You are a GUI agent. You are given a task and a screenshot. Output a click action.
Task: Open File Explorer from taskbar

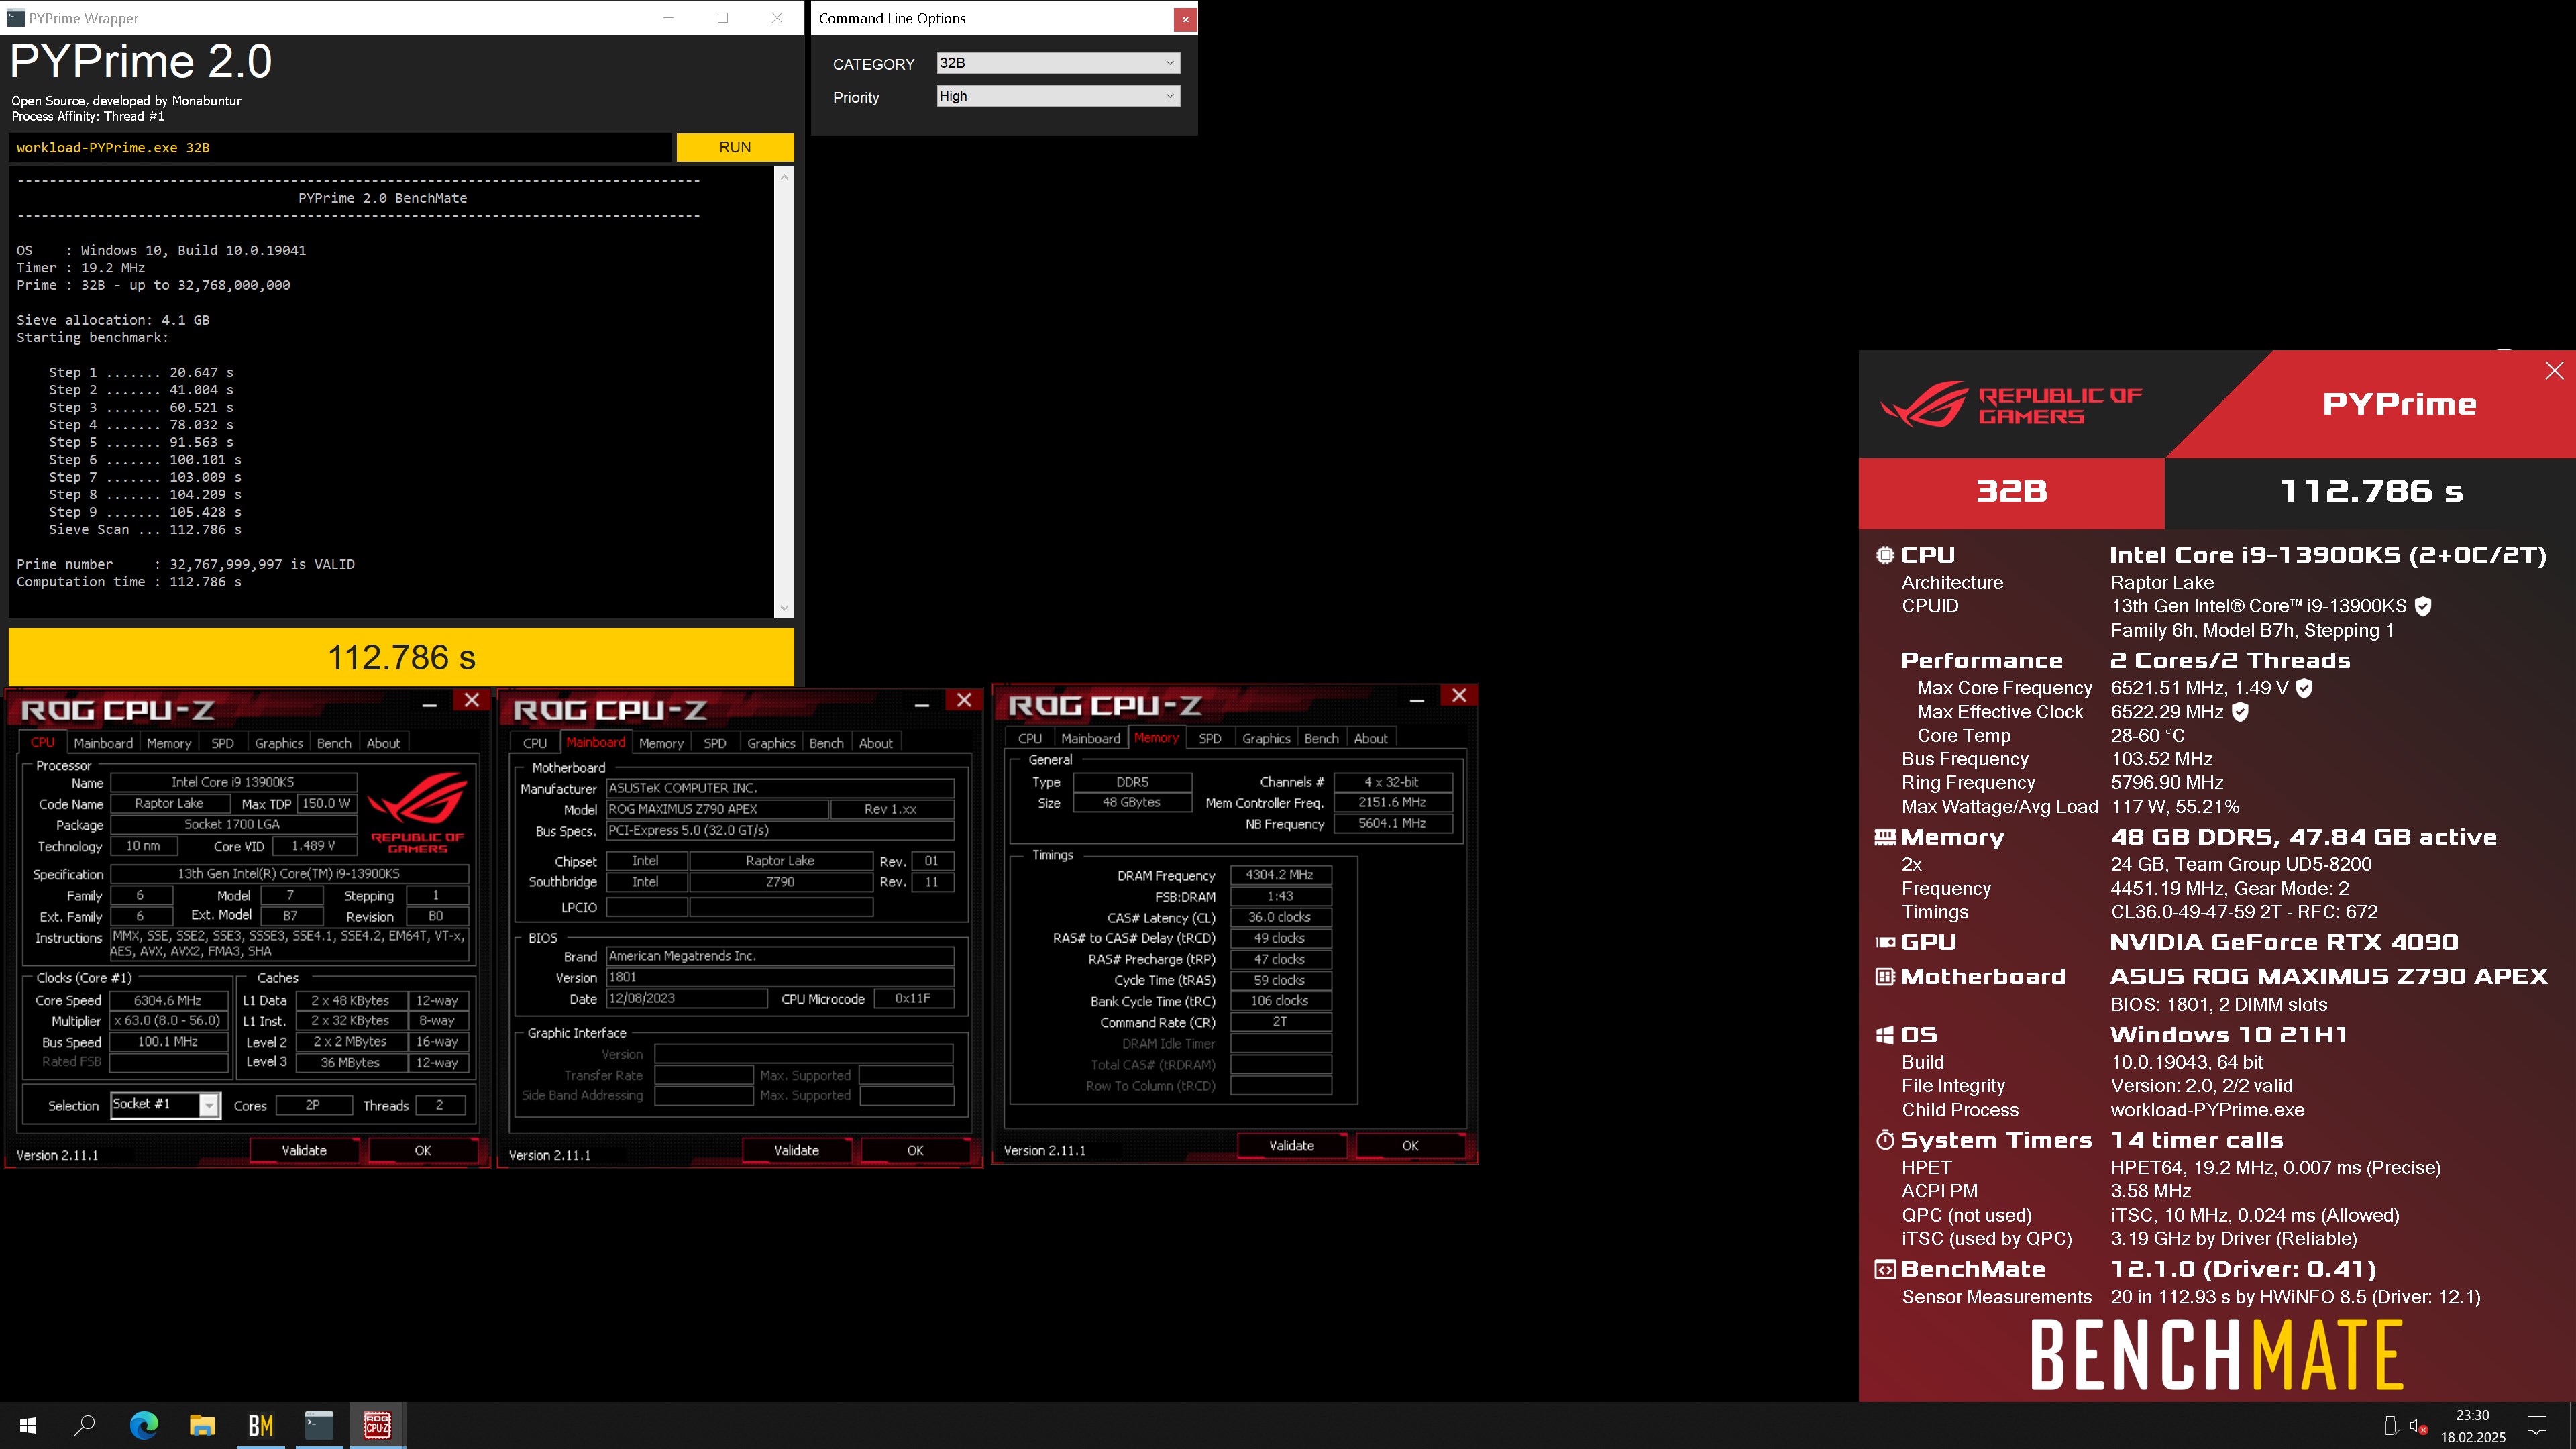coord(202,1425)
